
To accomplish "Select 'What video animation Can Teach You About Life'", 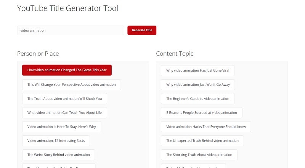I will click(64, 113).
